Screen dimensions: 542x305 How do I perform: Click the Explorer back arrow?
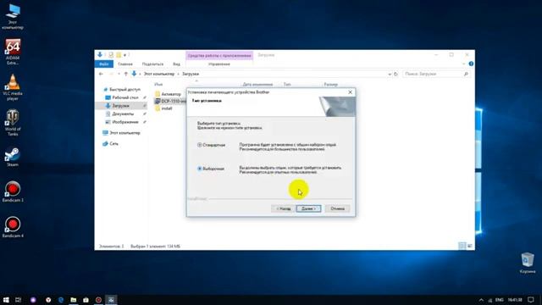[x=101, y=74]
